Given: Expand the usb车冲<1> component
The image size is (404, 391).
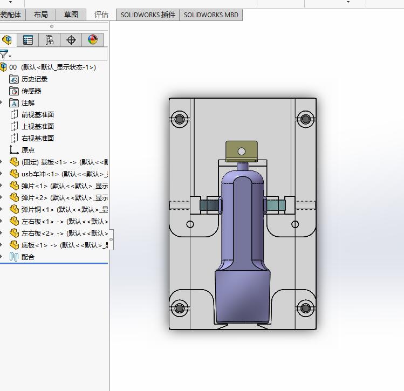Looking at the screenshot, I should pos(1,174).
